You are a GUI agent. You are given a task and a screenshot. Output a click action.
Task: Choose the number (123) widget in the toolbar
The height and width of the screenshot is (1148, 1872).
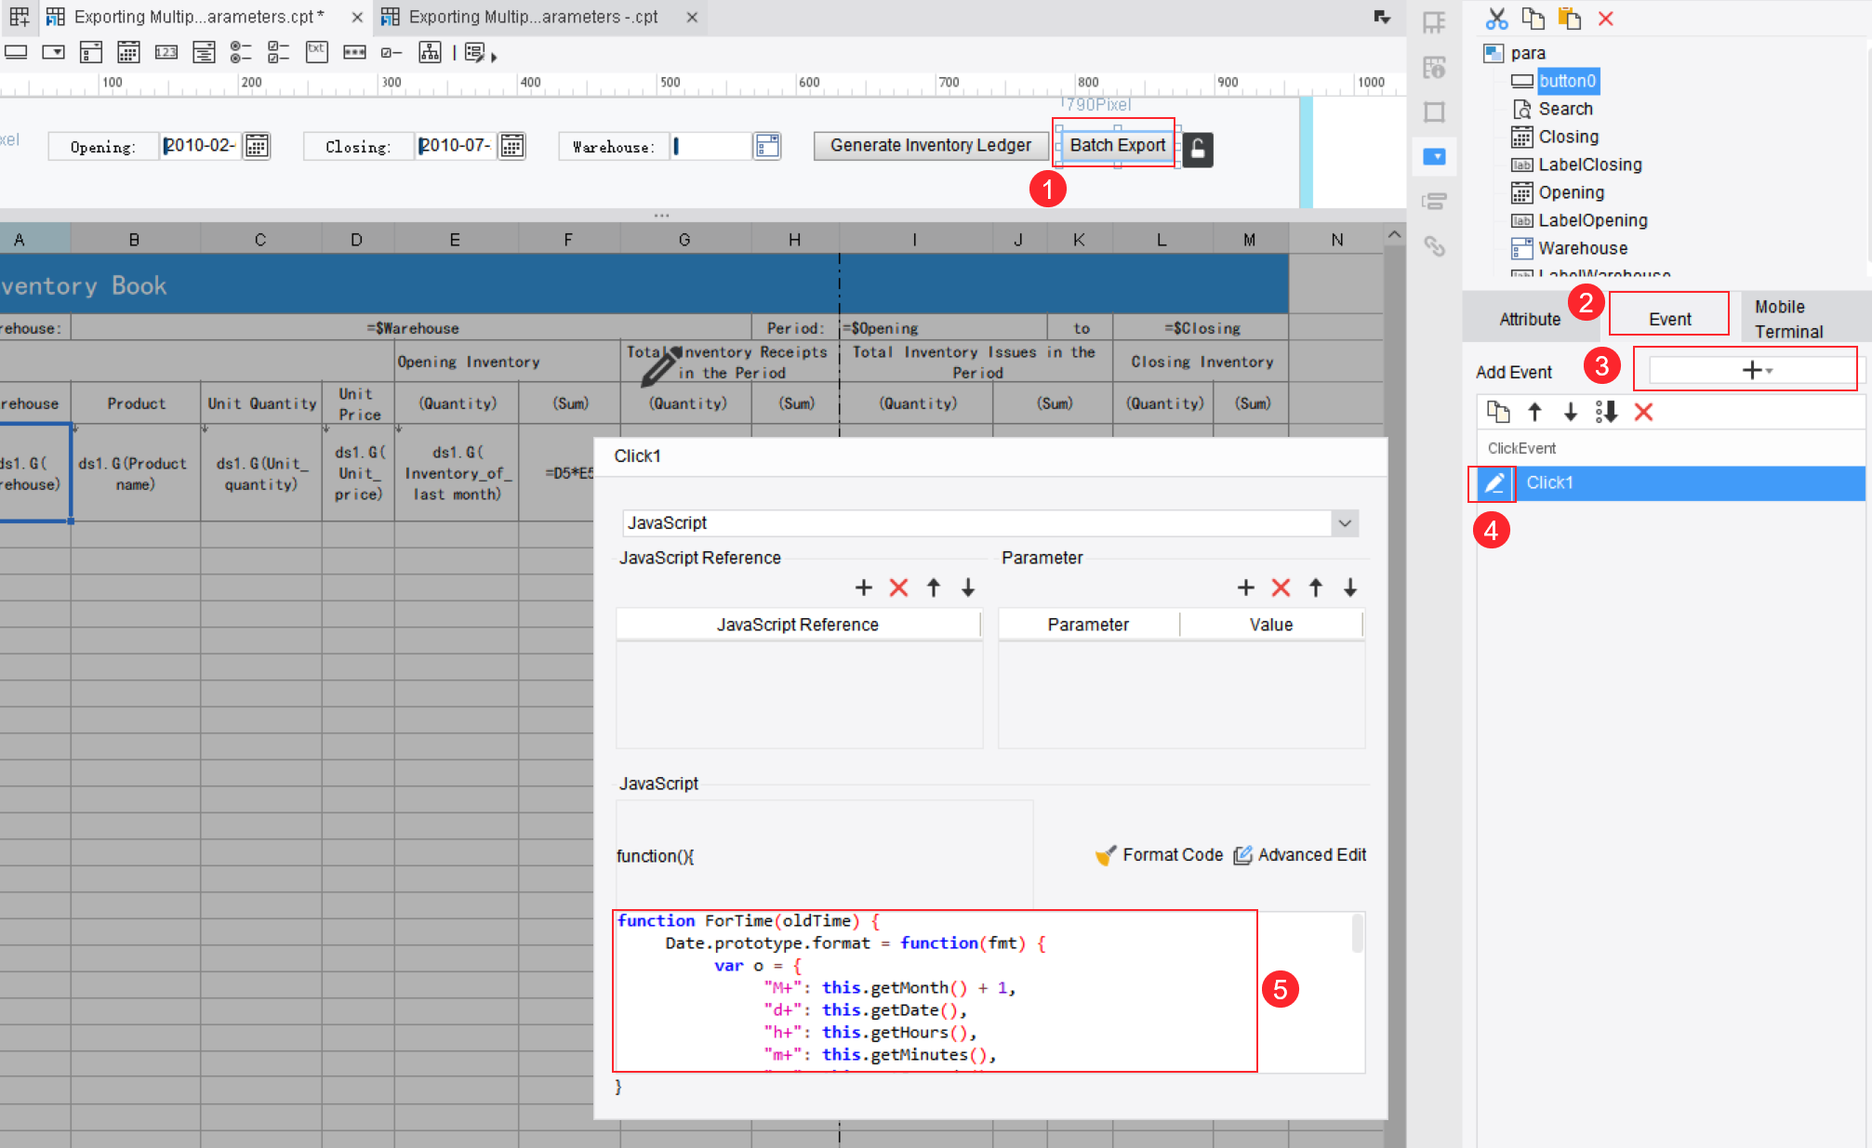[x=166, y=52]
